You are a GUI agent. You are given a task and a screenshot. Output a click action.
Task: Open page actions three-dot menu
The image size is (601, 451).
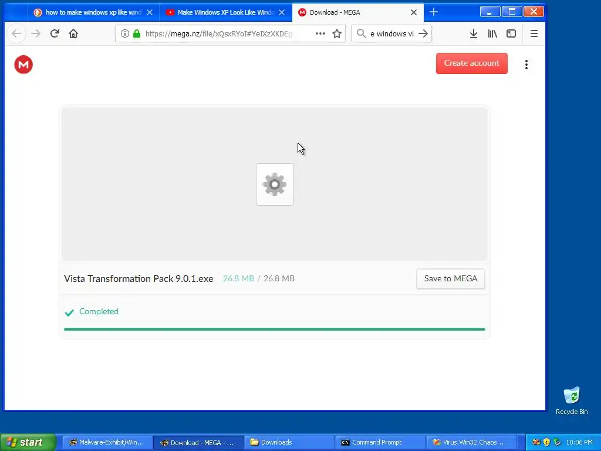click(x=320, y=33)
